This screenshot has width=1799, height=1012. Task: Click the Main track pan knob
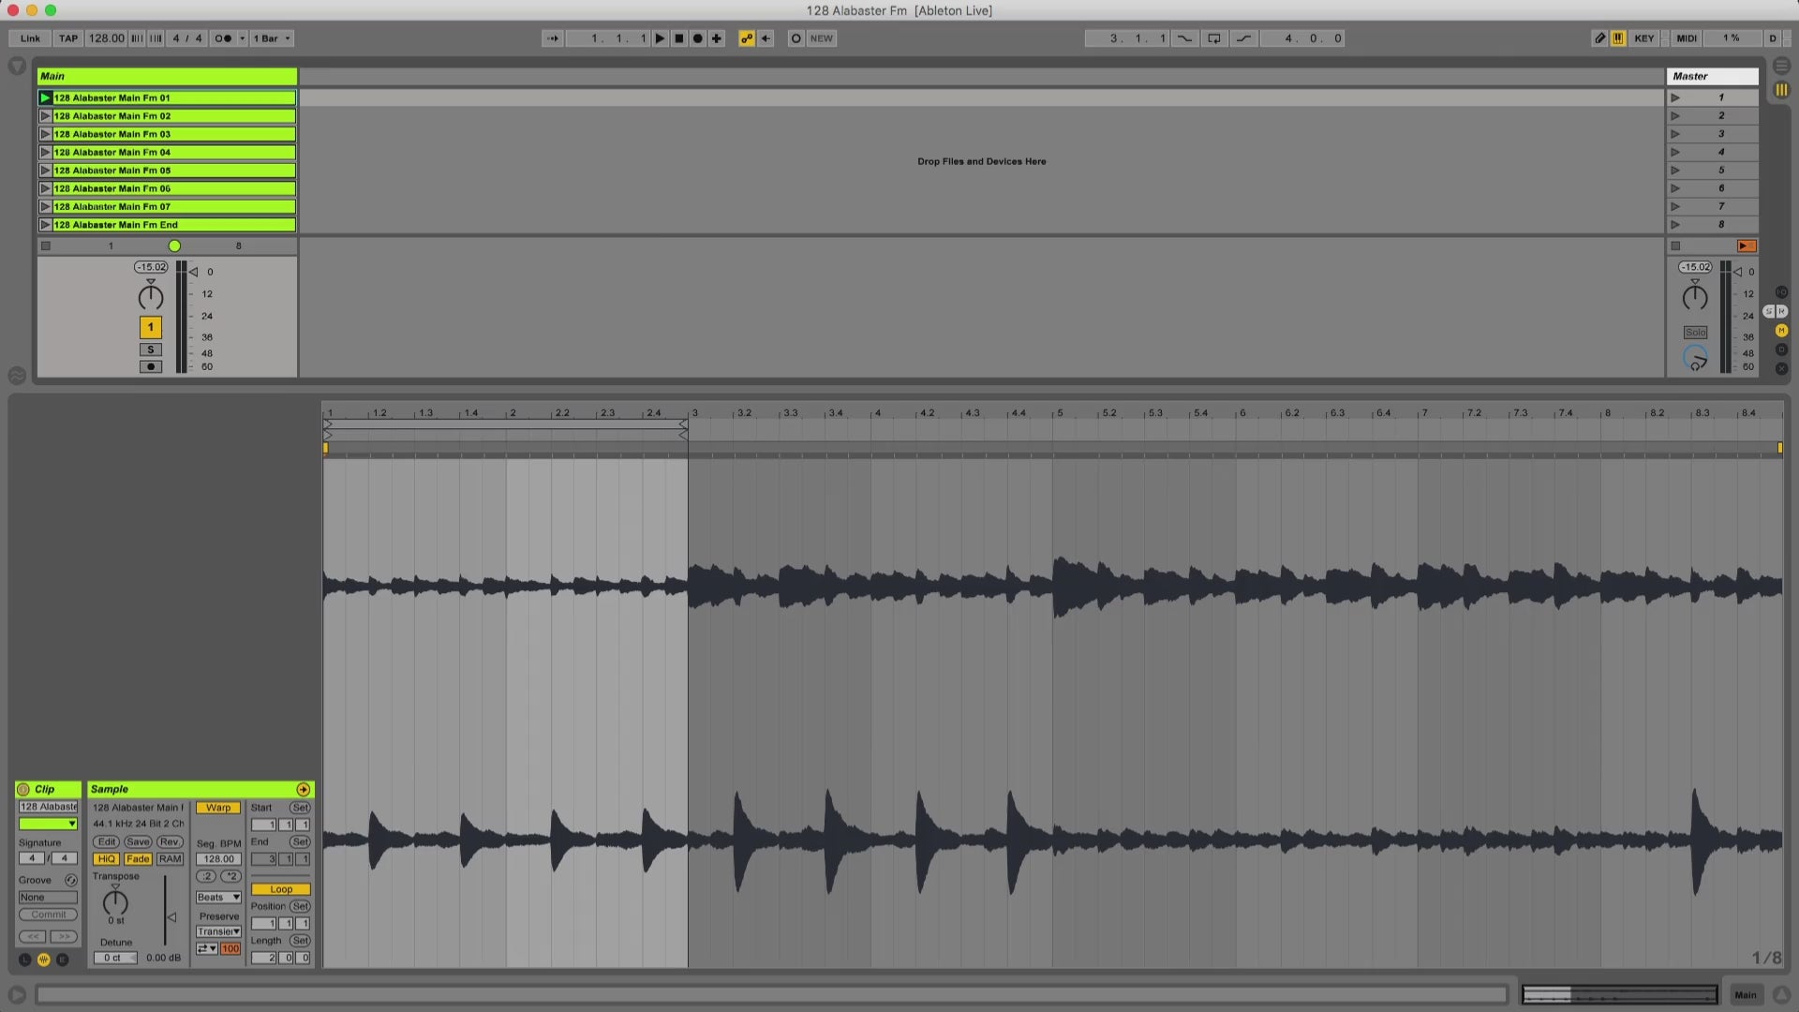click(151, 297)
